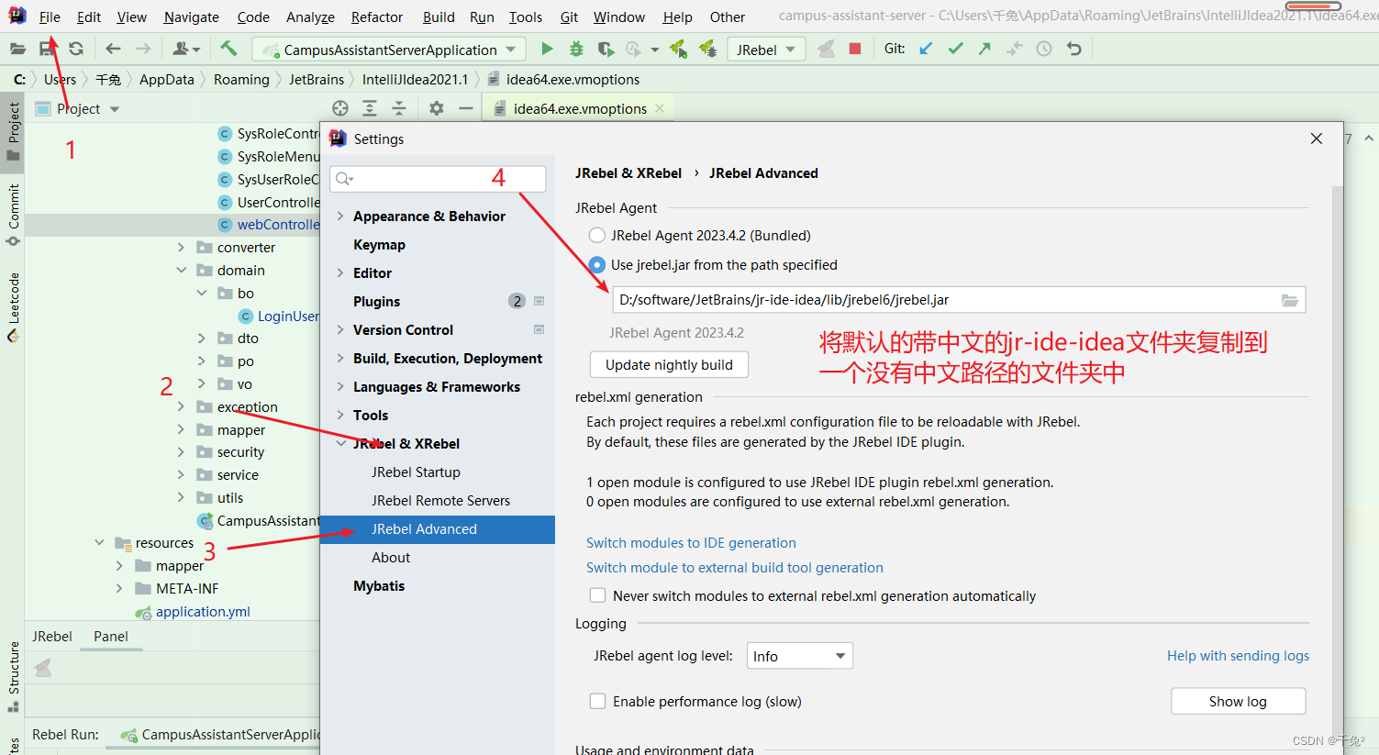Toggle Enable performance log (slow)
The width and height of the screenshot is (1379, 755).
point(597,701)
